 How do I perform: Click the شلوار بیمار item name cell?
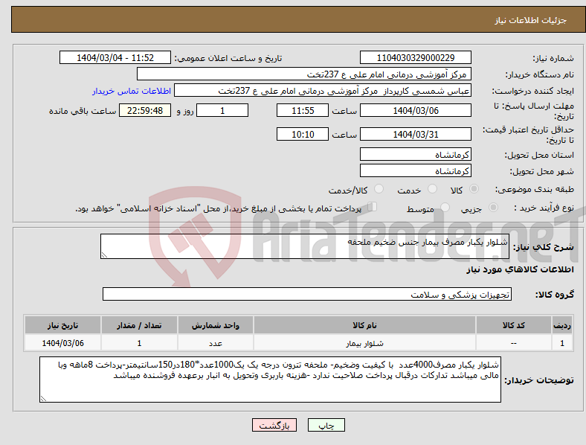(x=364, y=343)
